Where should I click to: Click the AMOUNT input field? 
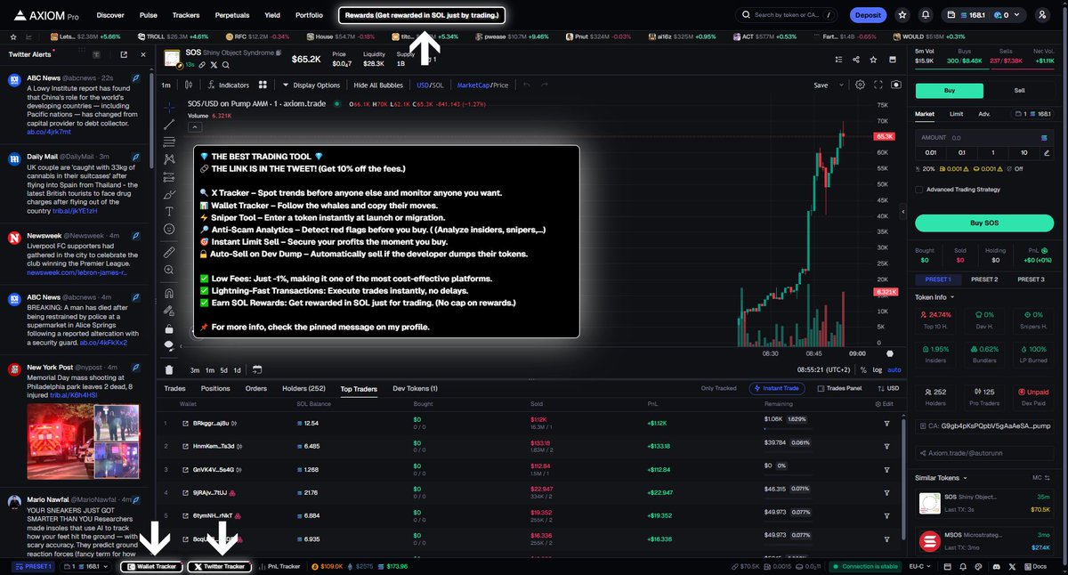pos(983,138)
